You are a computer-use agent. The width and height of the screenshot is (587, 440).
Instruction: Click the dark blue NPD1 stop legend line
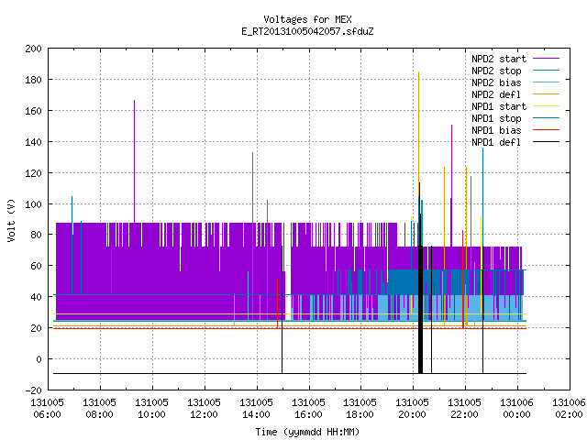pyautogui.click(x=546, y=118)
